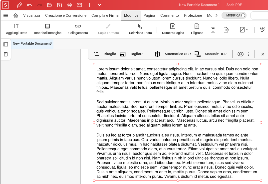Image resolution: width=268 pixels, height=184 pixels.
Task: Open the Visualizza tab
Action: point(32,15)
